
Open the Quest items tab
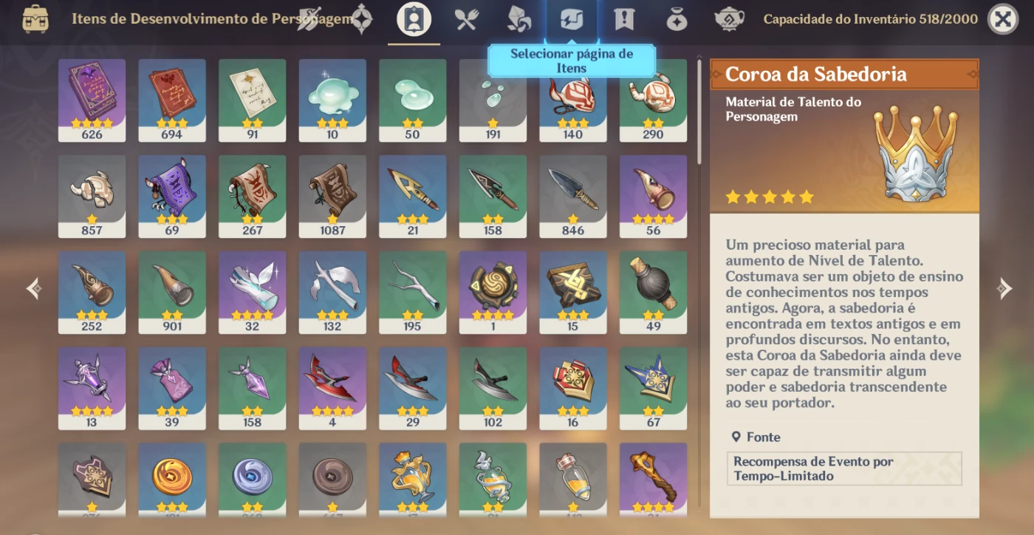click(x=624, y=19)
